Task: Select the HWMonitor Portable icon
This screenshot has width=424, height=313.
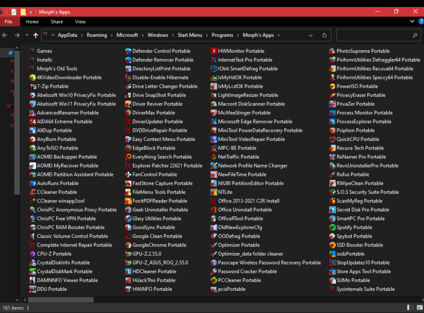Action: click(x=214, y=51)
